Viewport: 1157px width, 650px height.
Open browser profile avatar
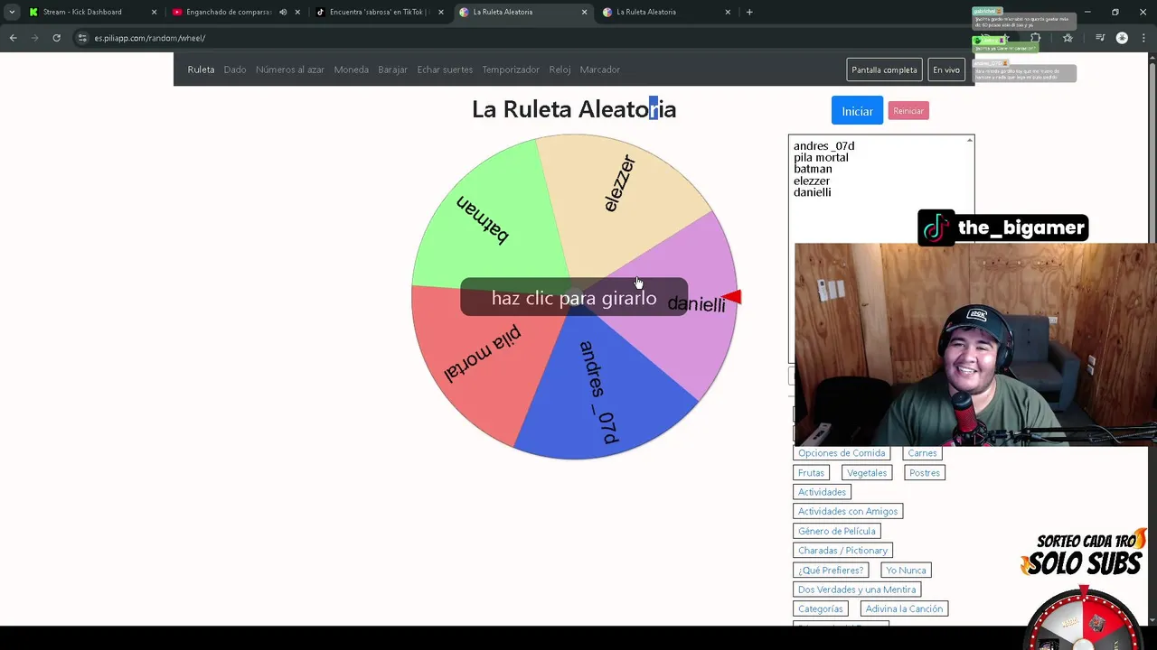click(1122, 38)
